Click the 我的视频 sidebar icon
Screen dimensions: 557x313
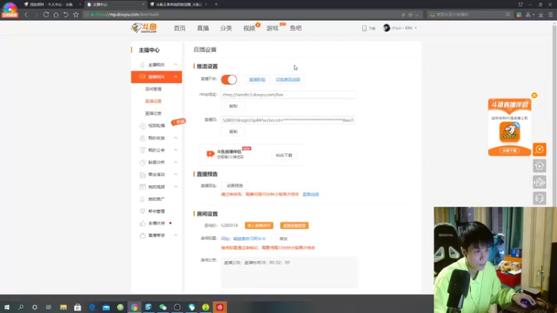143,186
